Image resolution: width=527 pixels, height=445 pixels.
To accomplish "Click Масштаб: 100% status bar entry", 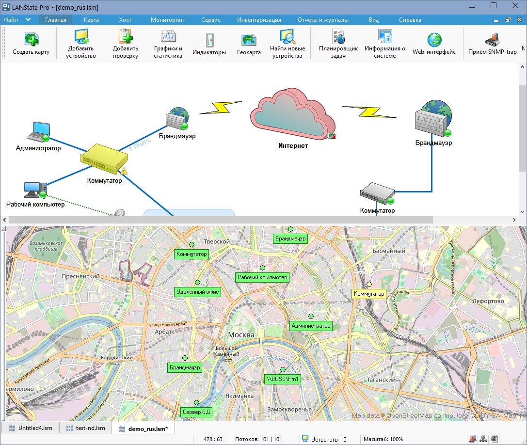I will click(x=383, y=439).
